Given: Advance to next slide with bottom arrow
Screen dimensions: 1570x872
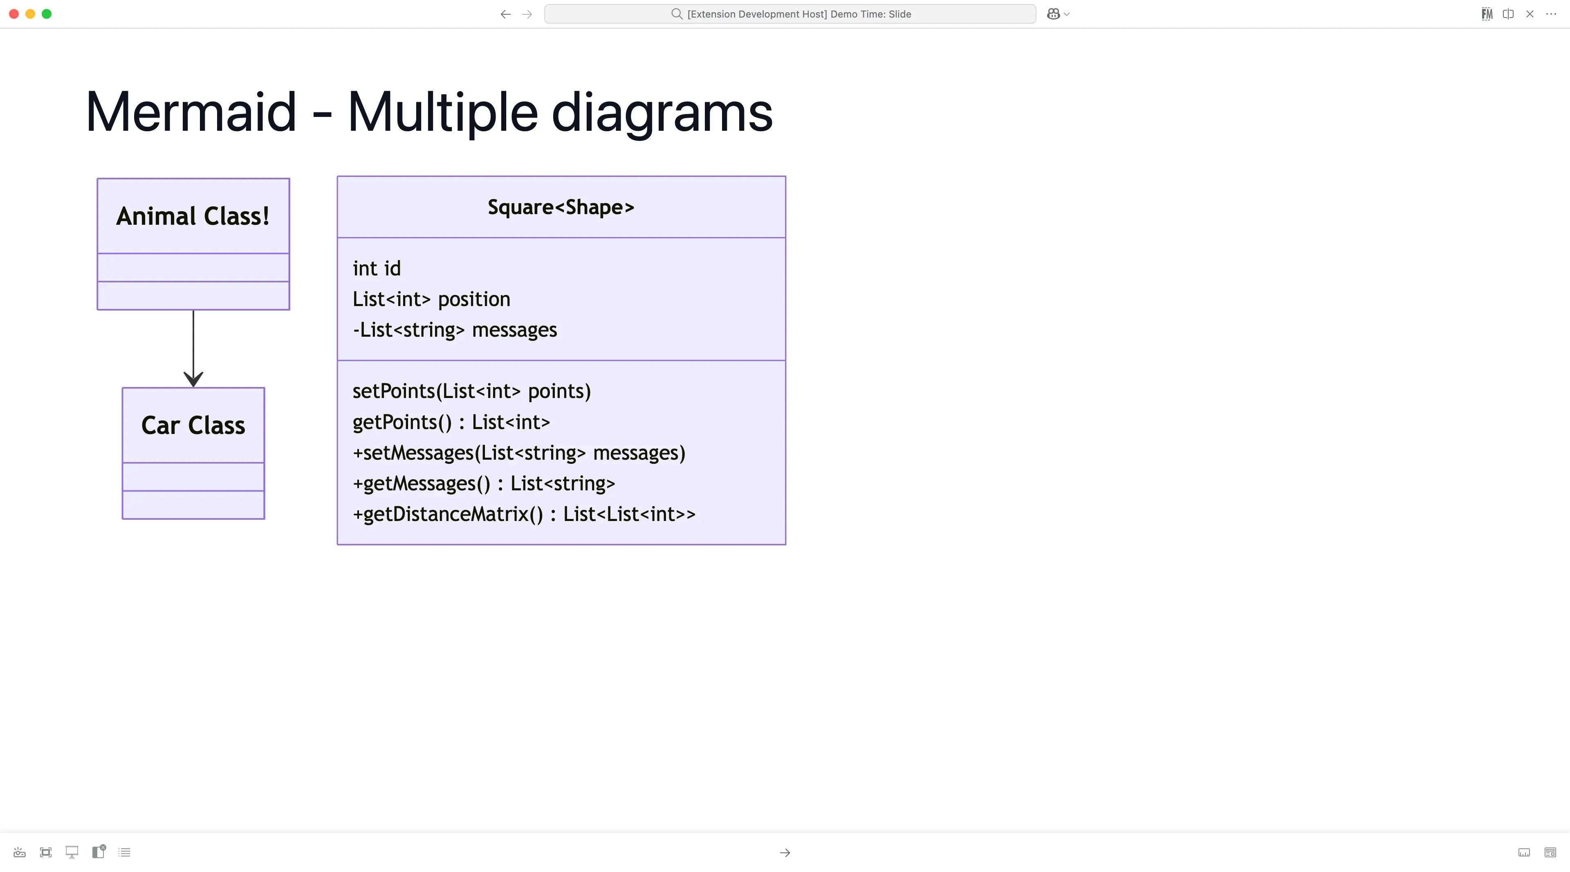Looking at the screenshot, I should 785,852.
